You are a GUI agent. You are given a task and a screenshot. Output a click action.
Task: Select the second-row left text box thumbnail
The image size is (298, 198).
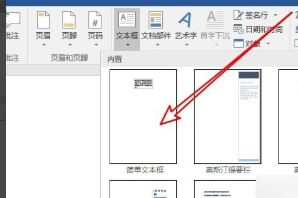click(x=144, y=189)
